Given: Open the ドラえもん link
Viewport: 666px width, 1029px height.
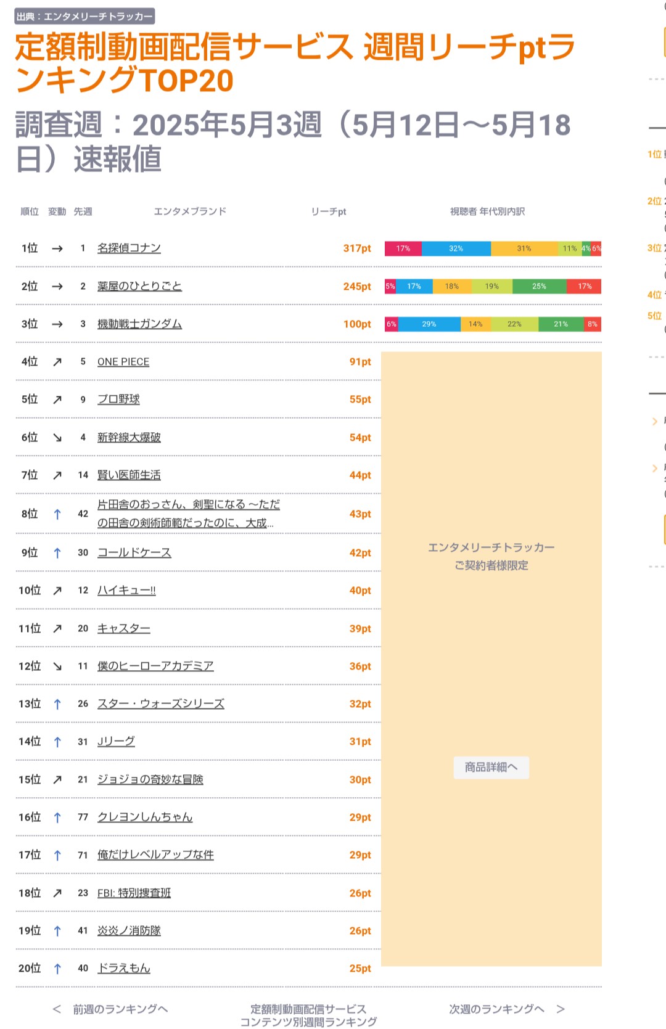Looking at the screenshot, I should 124,969.
